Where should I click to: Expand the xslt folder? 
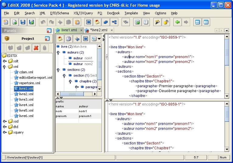[x=5, y=61]
